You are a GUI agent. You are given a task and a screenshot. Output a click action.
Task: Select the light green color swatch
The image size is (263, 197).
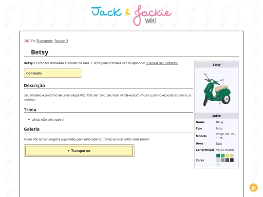tap(223, 156)
